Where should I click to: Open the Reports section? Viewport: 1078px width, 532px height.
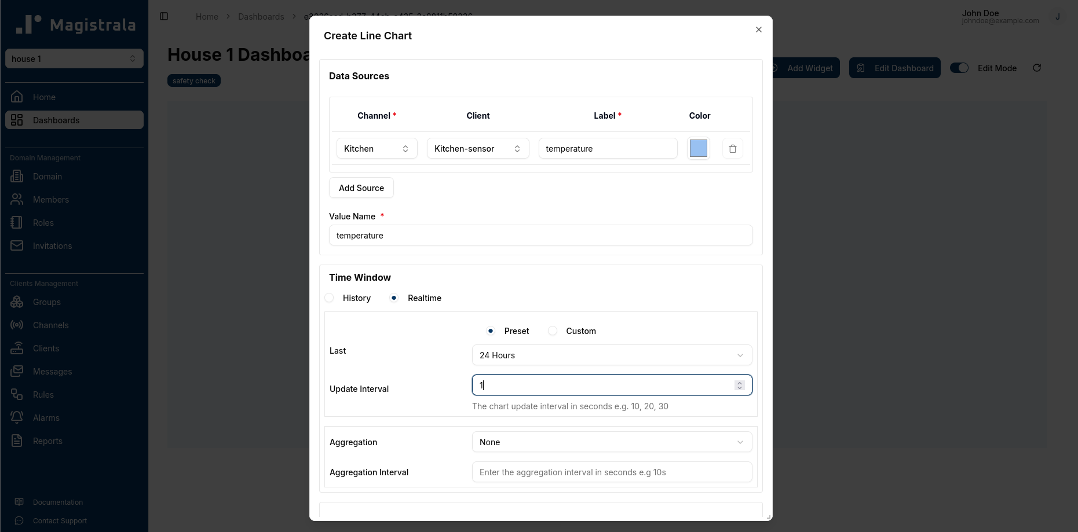point(48,441)
